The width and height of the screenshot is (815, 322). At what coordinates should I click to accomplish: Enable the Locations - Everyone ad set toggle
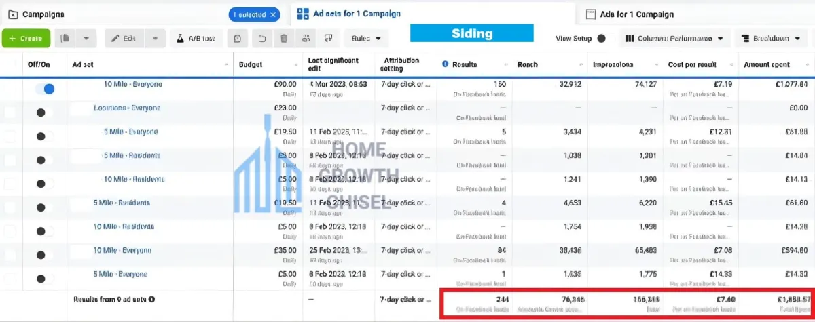(44, 113)
